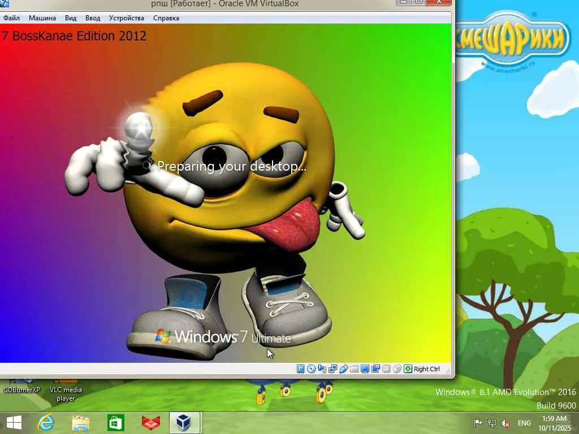Click the shared folders status icon
Viewport: 579px width, 434px height.
354,368
